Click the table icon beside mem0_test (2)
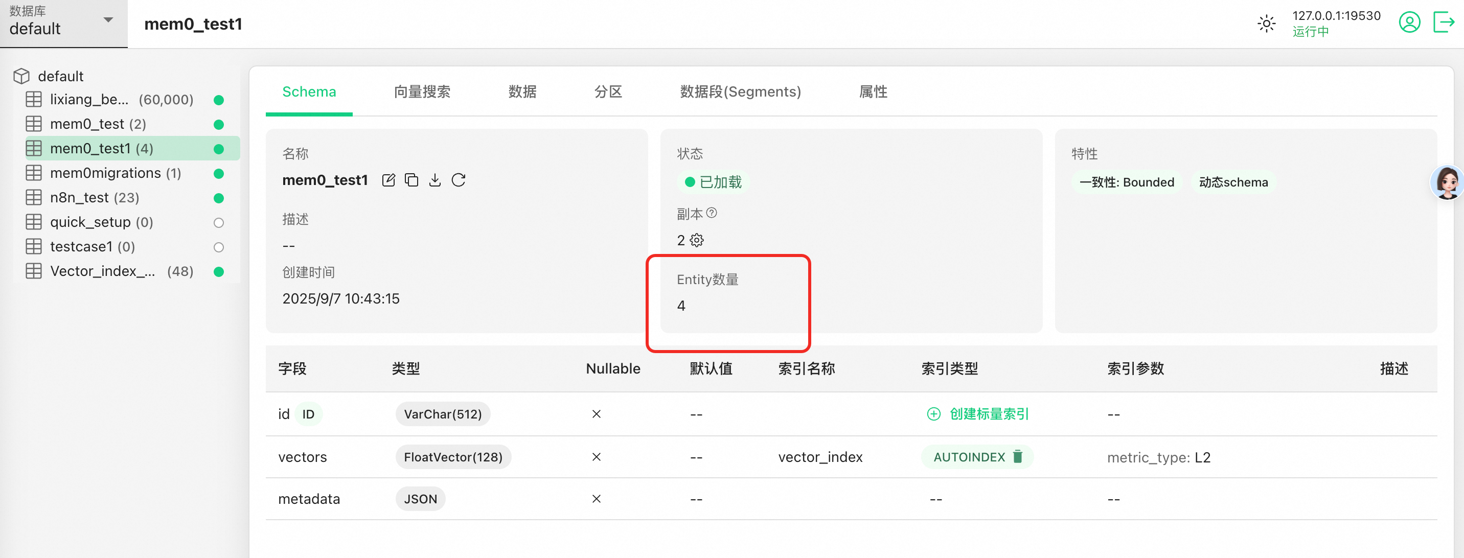 (x=34, y=124)
